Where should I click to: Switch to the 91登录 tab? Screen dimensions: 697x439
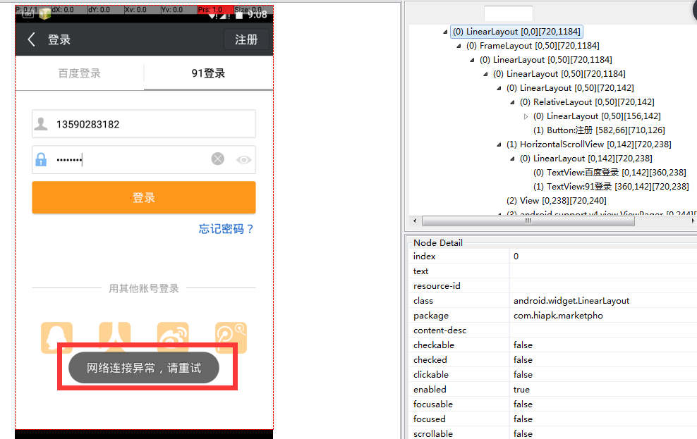209,73
